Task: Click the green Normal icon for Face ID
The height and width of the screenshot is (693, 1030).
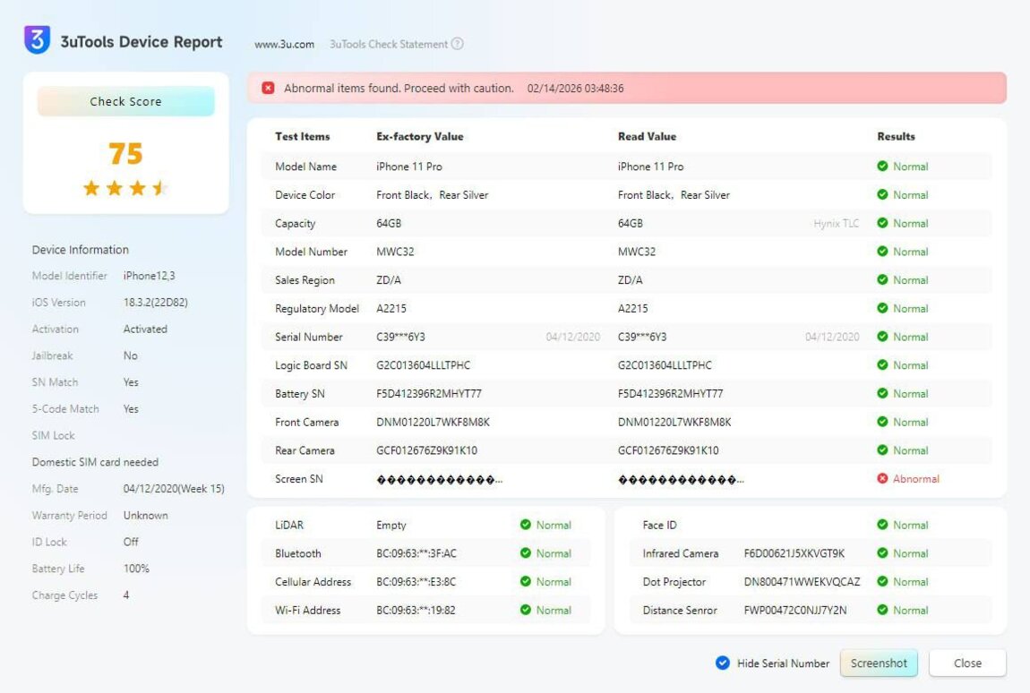Action: click(882, 526)
